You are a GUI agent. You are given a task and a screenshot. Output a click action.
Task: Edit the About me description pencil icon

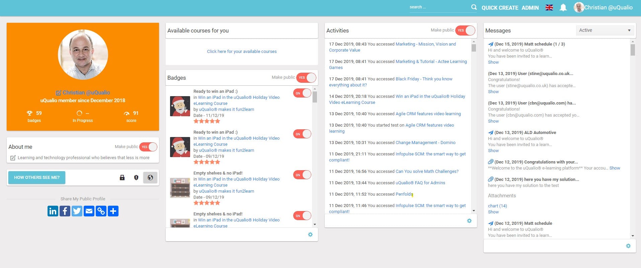(x=13, y=158)
